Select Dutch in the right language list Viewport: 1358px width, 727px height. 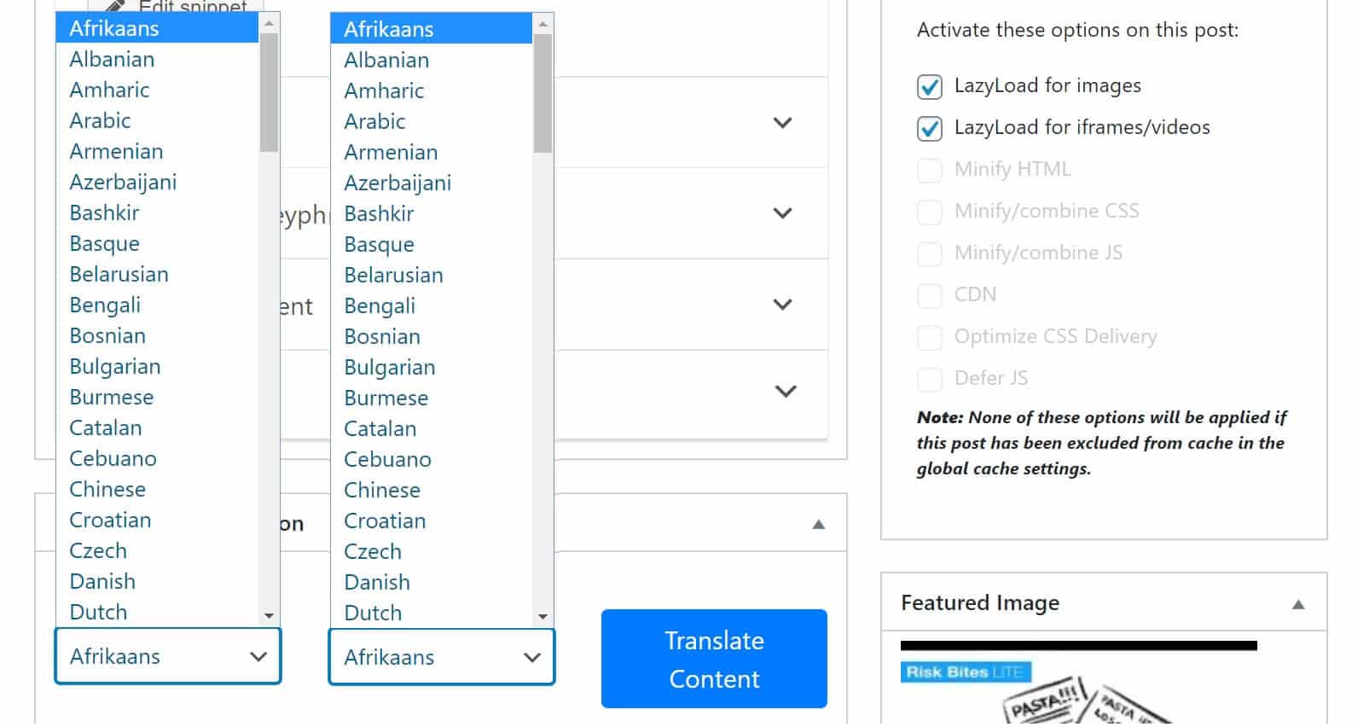[432, 614]
